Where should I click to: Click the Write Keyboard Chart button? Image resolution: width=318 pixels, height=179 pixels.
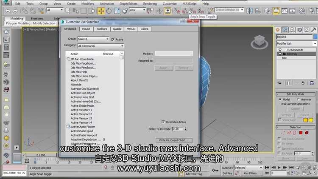pos(174,140)
